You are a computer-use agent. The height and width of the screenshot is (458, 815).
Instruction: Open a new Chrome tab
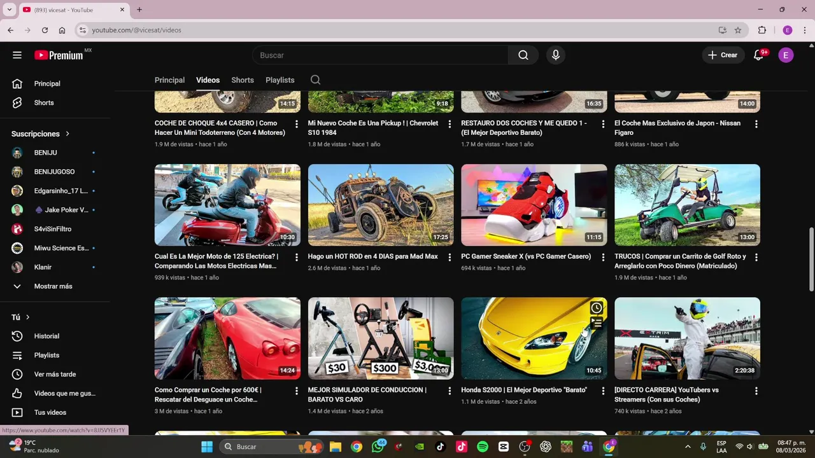point(139,10)
